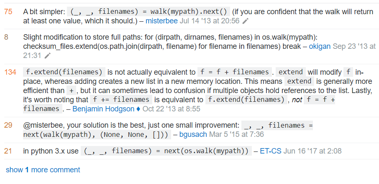Go to bgusach's user profile
Viewport: 379px width, 184px height.
(x=194, y=134)
